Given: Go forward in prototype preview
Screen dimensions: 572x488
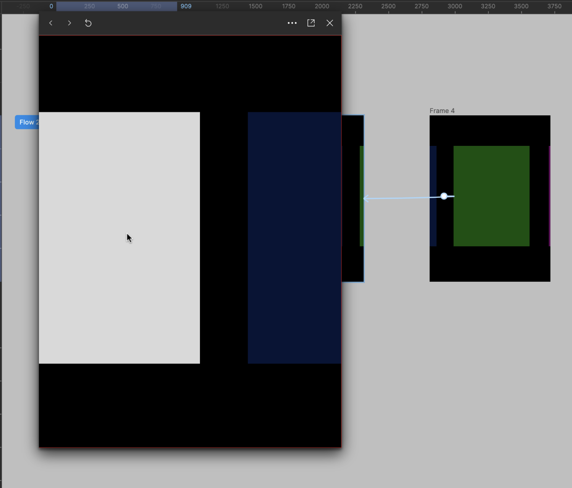Looking at the screenshot, I should pyautogui.click(x=69, y=23).
